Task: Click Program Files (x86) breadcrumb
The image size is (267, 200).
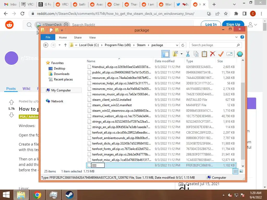Action: (x=118, y=45)
